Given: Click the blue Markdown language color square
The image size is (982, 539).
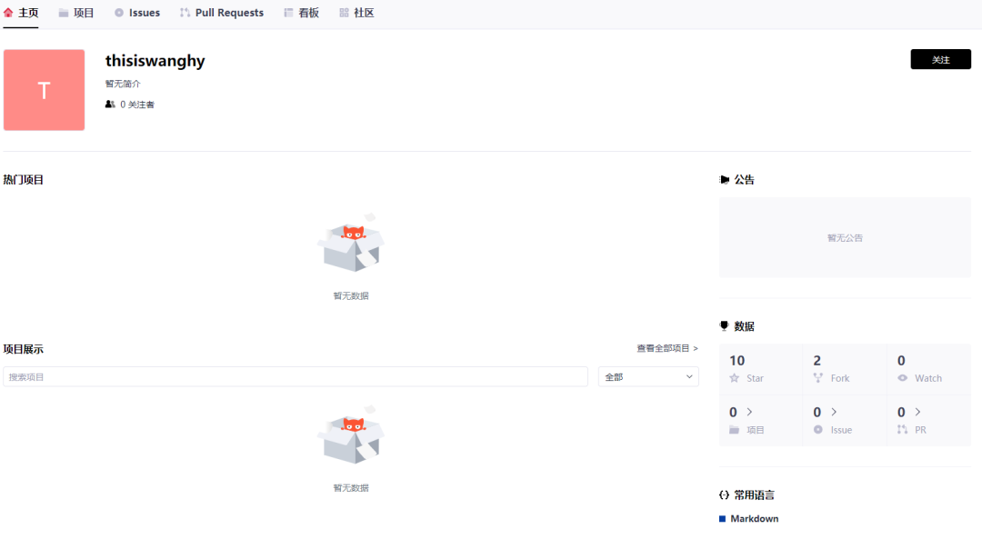Looking at the screenshot, I should pyautogui.click(x=723, y=519).
